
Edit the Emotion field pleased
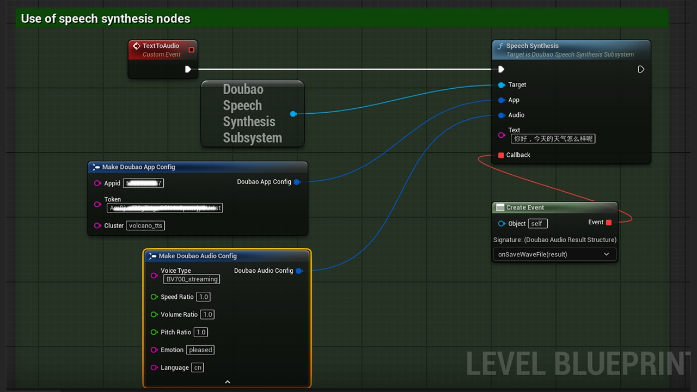(x=200, y=350)
